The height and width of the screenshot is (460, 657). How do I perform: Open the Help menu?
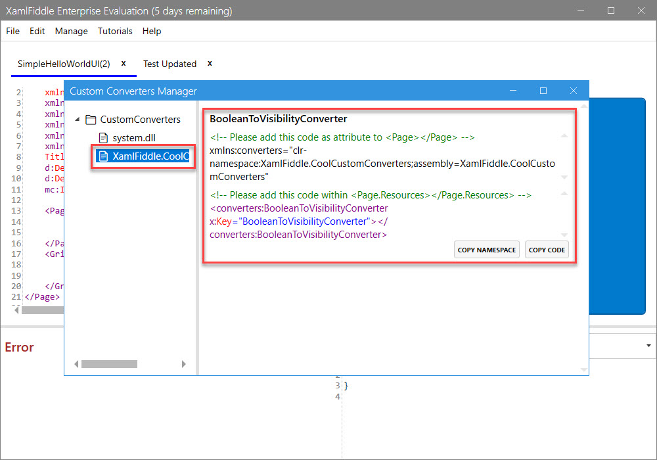(152, 31)
